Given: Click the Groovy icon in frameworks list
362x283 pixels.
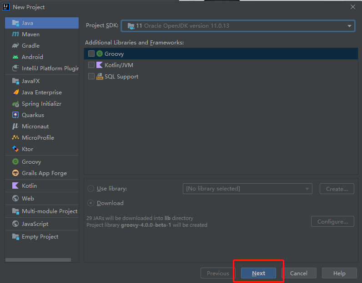Looking at the screenshot, I should click(100, 54).
